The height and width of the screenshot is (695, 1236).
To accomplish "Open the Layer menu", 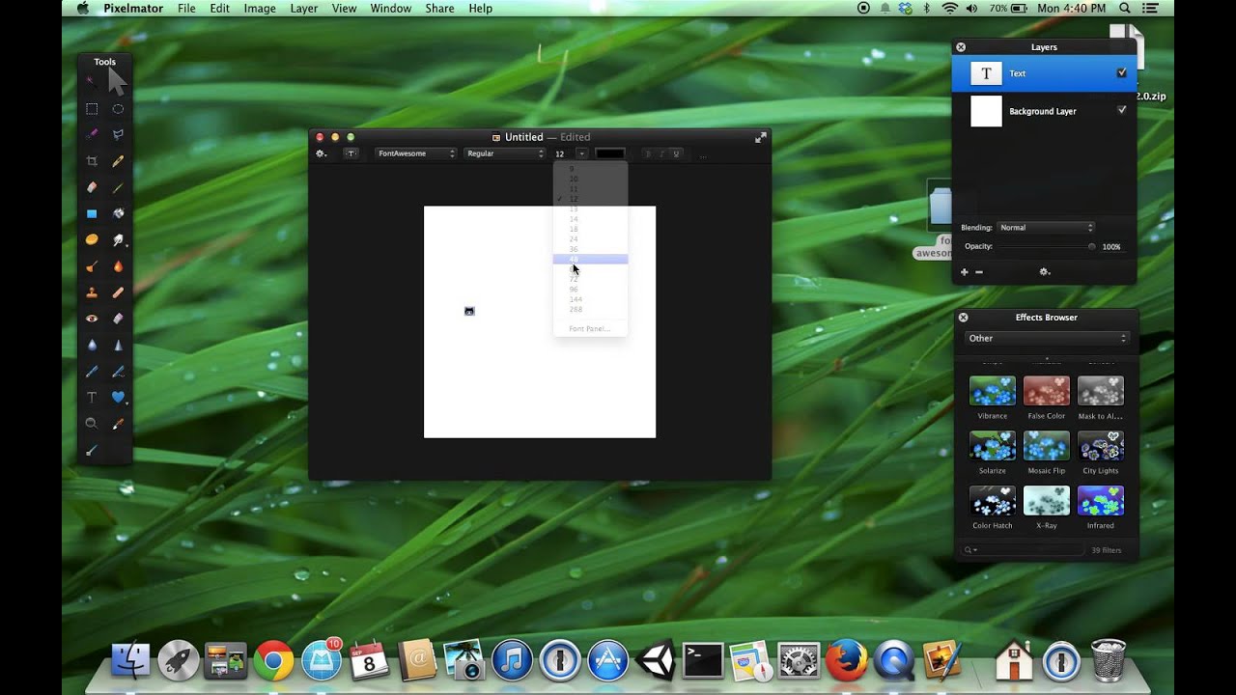I will (304, 8).
